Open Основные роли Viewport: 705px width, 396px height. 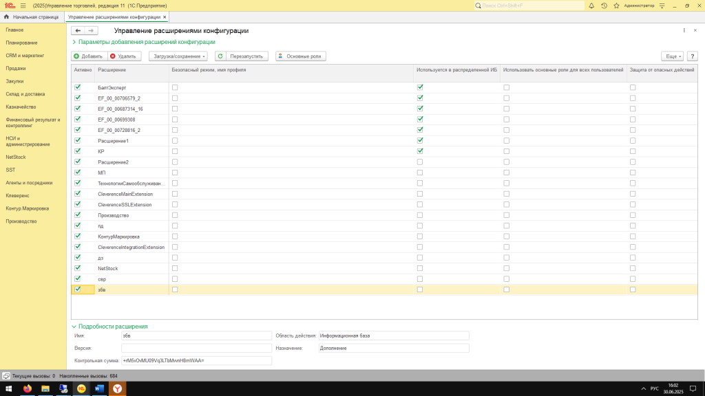point(301,56)
